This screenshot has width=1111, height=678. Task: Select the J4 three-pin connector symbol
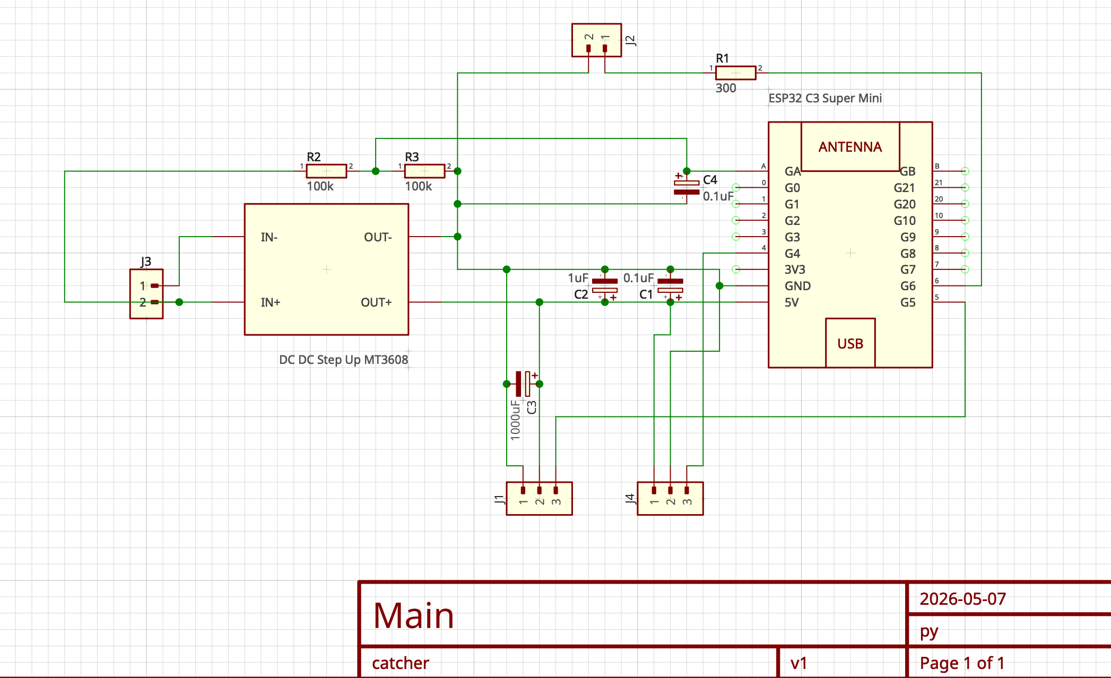click(670, 498)
